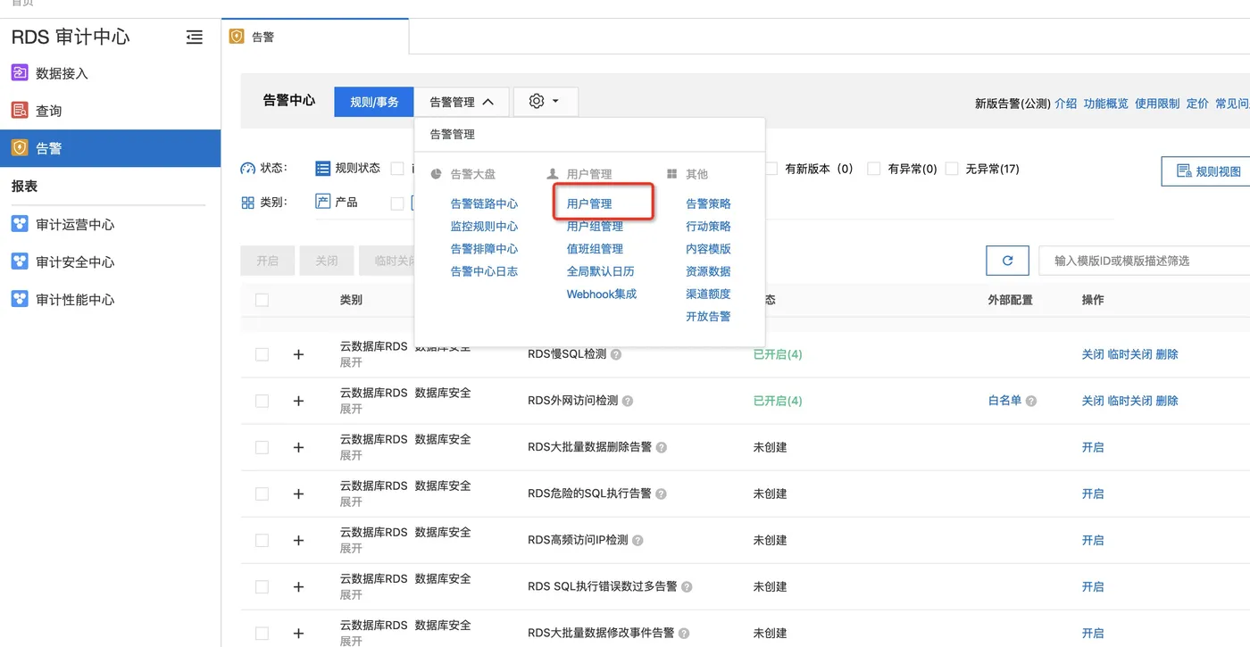
Task: Click 开启 link for RDS大批量数据删除告警
Action: tap(1093, 447)
